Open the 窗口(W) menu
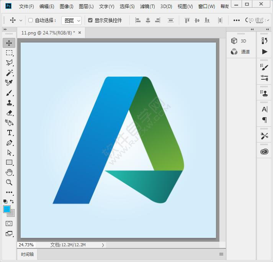The image size is (273, 262). pos(207,7)
